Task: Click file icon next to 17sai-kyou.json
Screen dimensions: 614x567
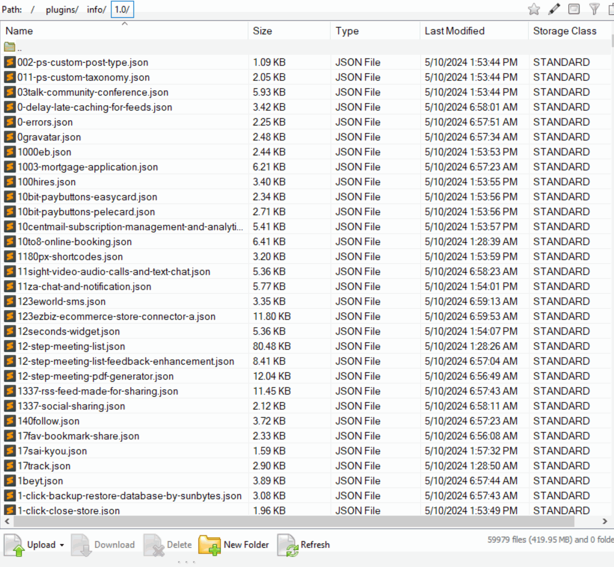Action: [9, 451]
